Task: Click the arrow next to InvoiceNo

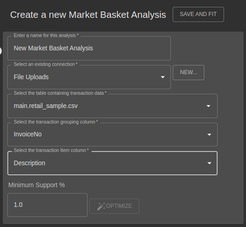Action: coord(209,135)
